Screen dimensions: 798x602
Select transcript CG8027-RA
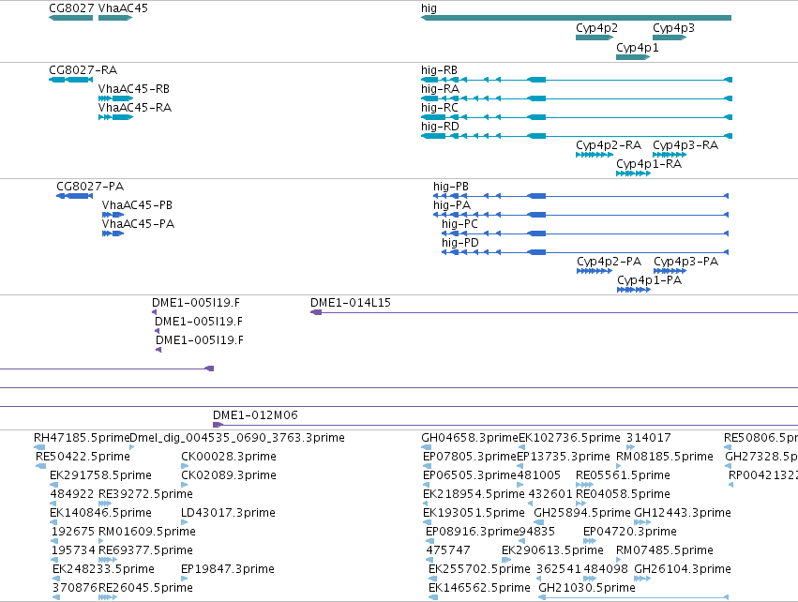coord(70,80)
